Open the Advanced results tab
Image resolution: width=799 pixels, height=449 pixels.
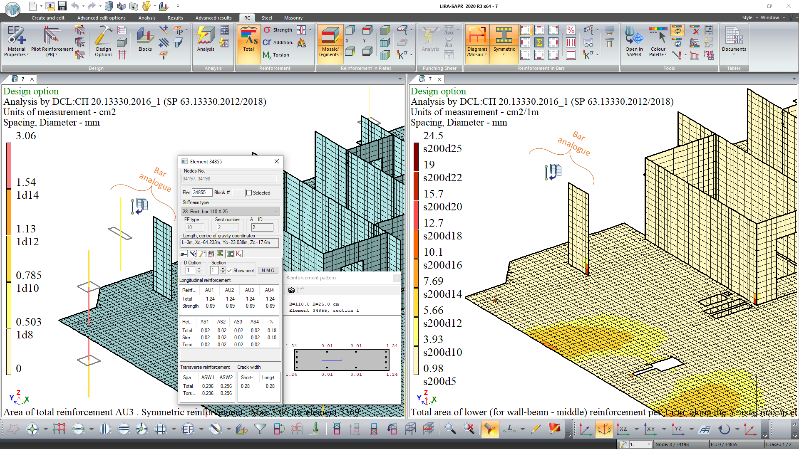213,18
